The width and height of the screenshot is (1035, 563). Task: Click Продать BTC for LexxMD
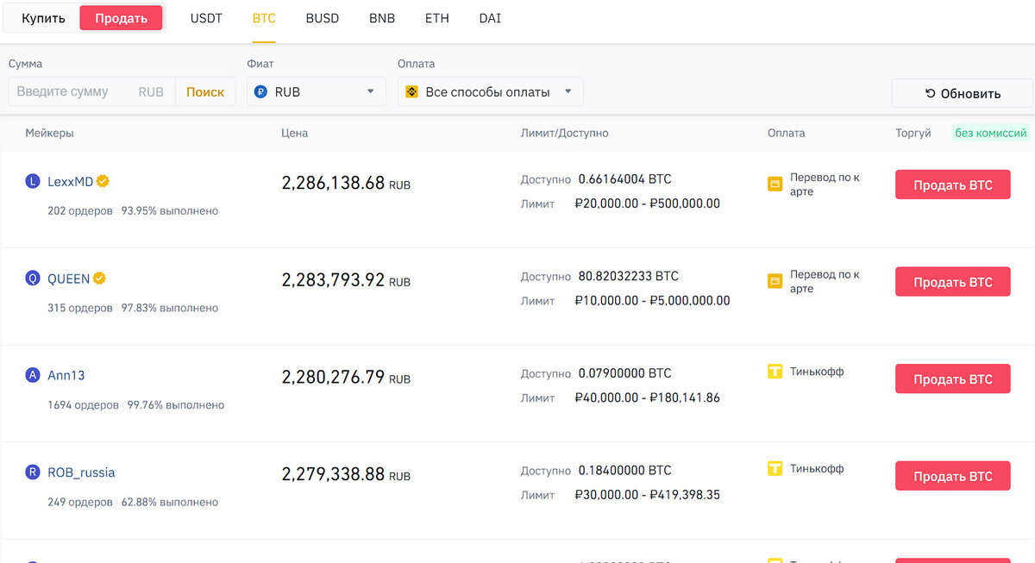coord(953,185)
